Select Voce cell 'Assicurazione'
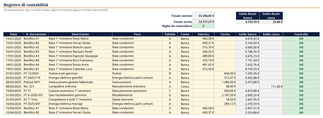Viewport: 323px width, 118px height. tap(137, 82)
